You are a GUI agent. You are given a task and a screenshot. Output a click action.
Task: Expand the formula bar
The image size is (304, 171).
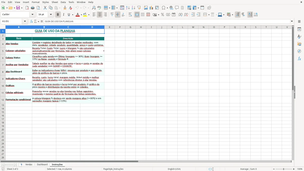point(292,21)
